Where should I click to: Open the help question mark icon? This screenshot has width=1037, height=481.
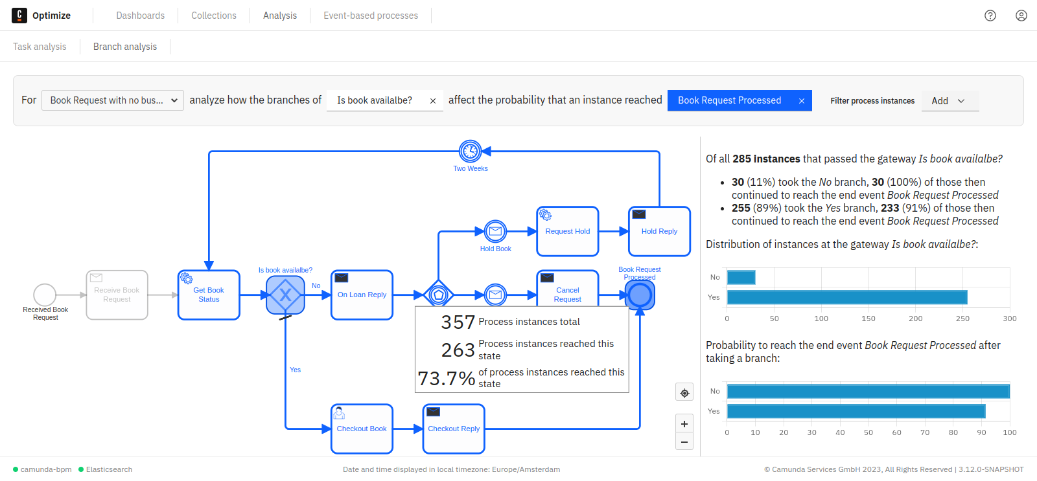990,16
